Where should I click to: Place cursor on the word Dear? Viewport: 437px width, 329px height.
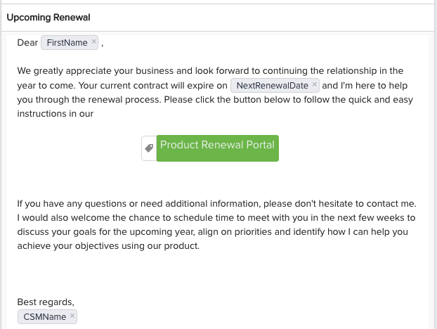27,43
